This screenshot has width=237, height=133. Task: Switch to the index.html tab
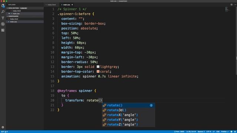51,5
